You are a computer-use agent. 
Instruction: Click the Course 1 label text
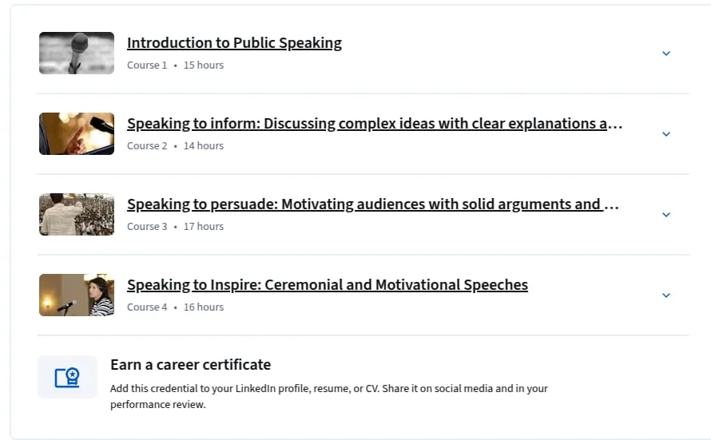point(147,65)
